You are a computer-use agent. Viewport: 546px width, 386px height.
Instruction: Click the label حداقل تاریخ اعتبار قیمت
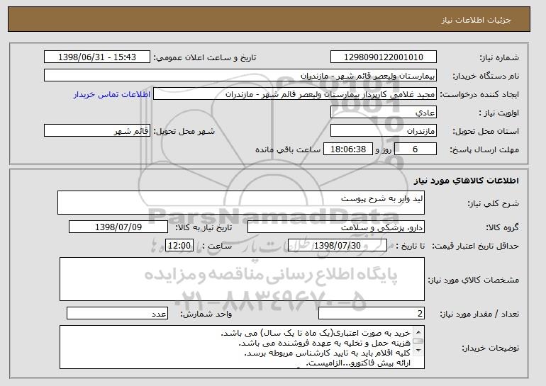pyautogui.click(x=475, y=246)
